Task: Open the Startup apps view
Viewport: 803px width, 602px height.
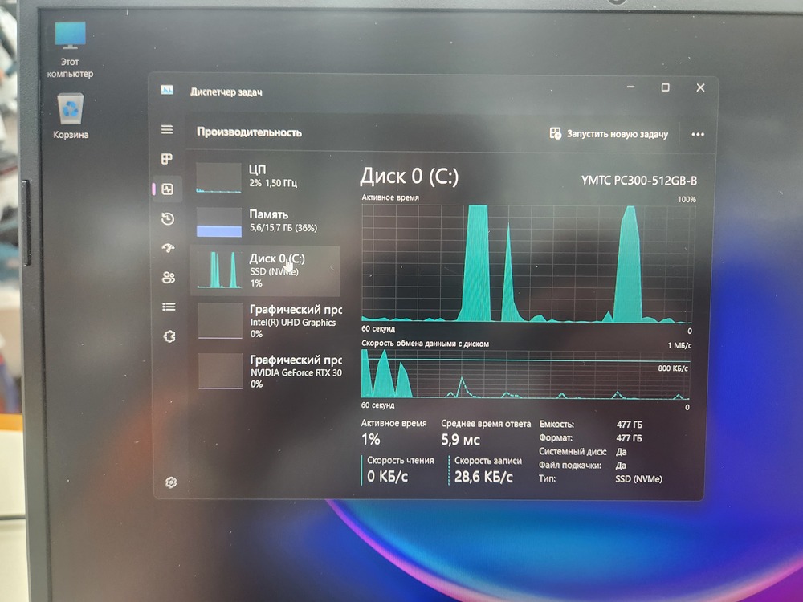Action: click(x=167, y=247)
